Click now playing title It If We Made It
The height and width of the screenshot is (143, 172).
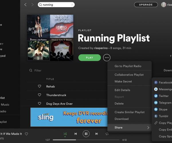[11, 134]
